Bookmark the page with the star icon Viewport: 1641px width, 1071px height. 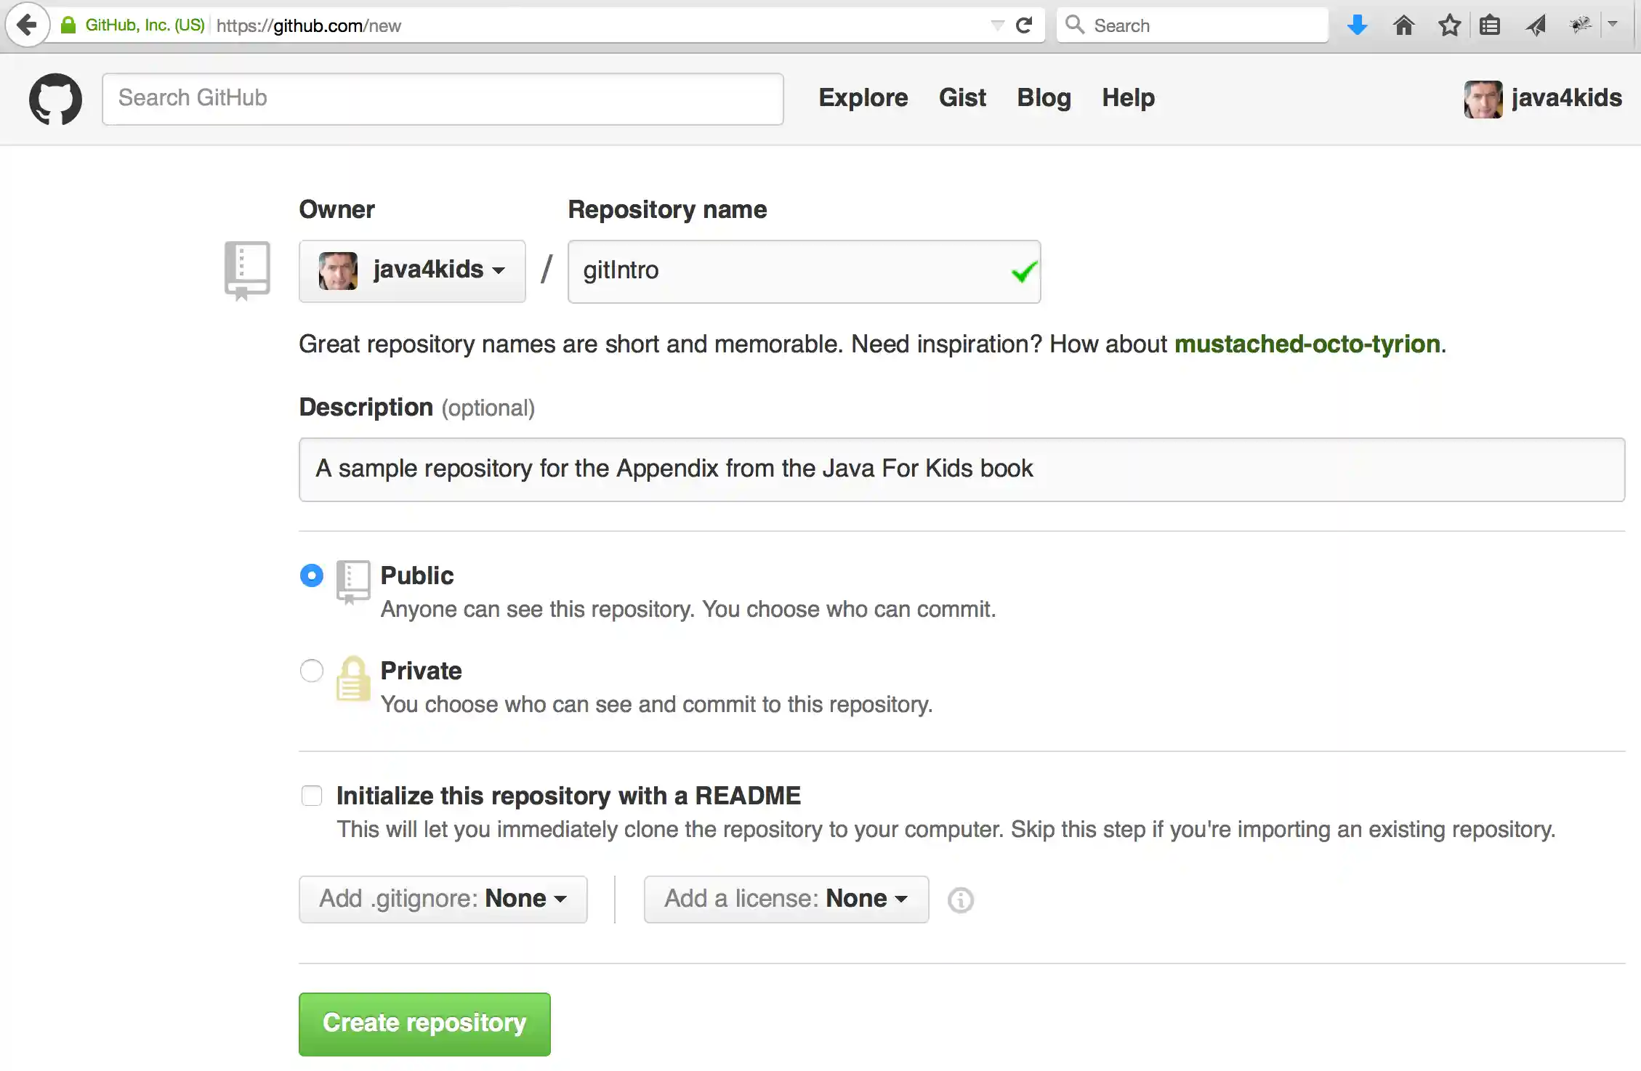1449,25
